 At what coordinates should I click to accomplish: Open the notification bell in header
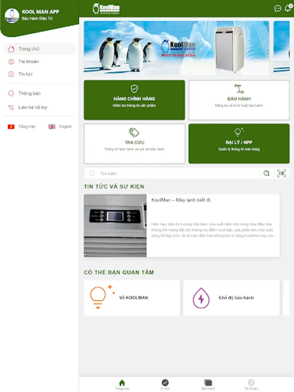tap(288, 8)
